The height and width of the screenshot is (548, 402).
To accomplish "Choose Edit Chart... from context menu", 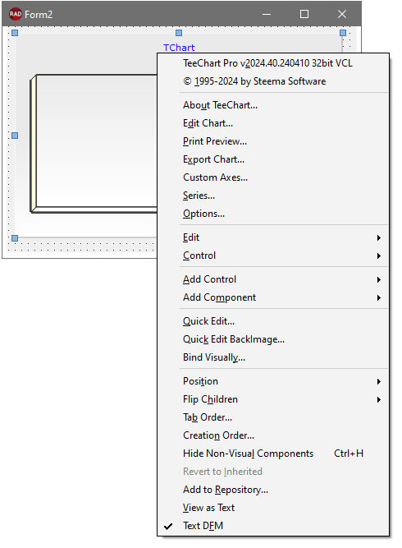I will pos(273,123).
